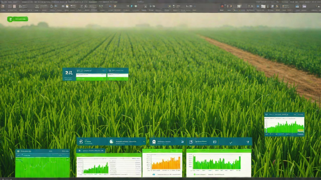Viewport: 321px width, 180px height.
Task: Click the red circle icon in top toolbar
Action: tap(222, 6)
